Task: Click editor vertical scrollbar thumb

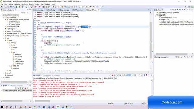Action: tap(151, 40)
